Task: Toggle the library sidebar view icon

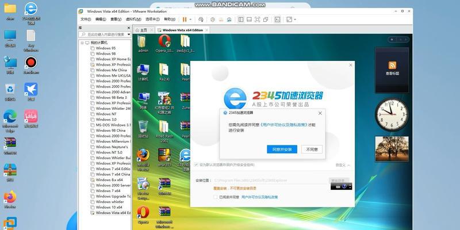Action: (241, 20)
